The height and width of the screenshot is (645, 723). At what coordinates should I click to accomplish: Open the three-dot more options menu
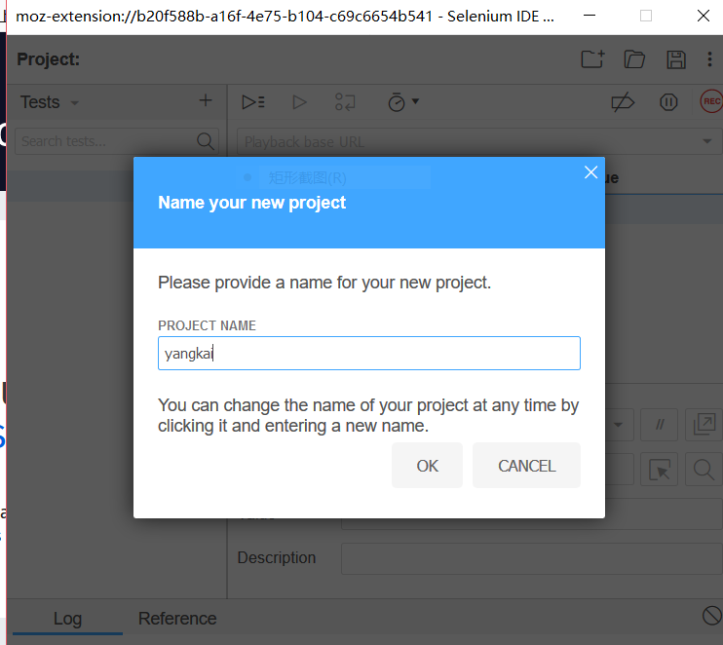tap(709, 59)
